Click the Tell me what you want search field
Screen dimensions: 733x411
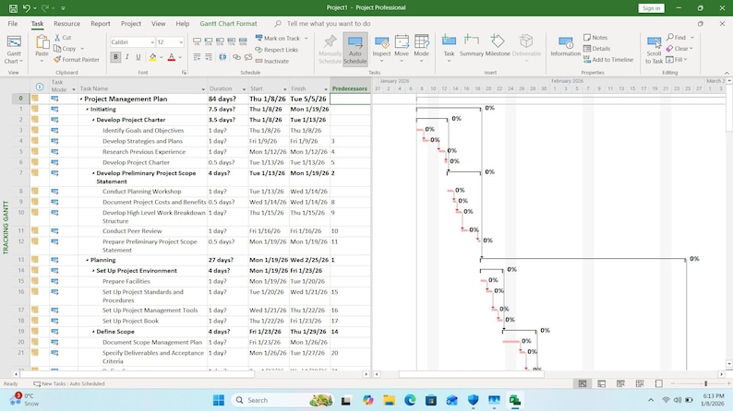[x=329, y=23]
